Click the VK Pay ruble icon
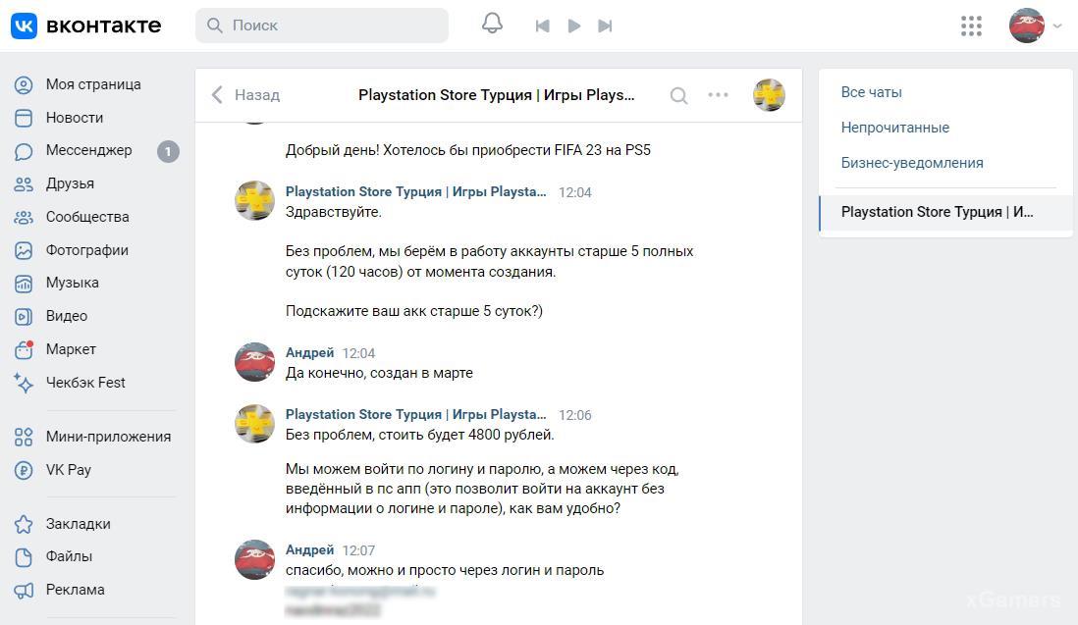 tap(24, 471)
